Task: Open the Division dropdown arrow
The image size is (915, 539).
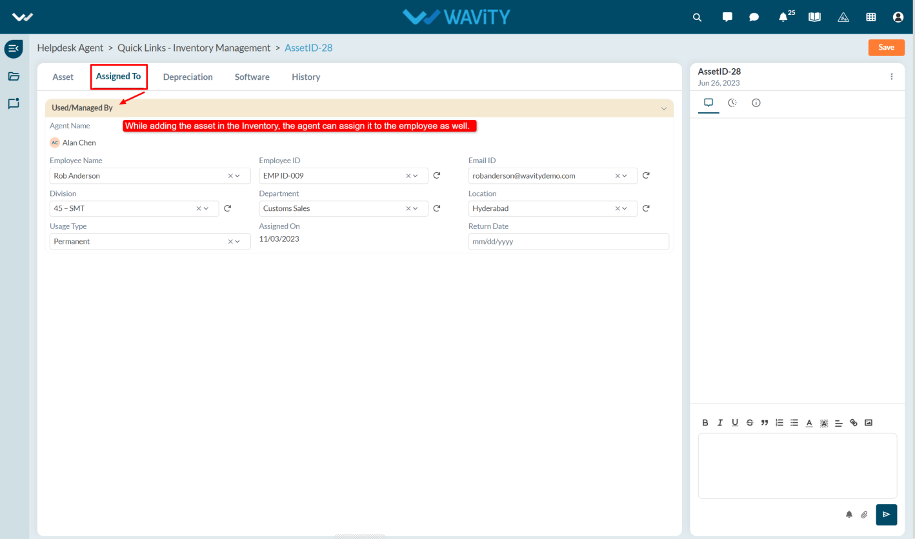Action: click(x=206, y=208)
